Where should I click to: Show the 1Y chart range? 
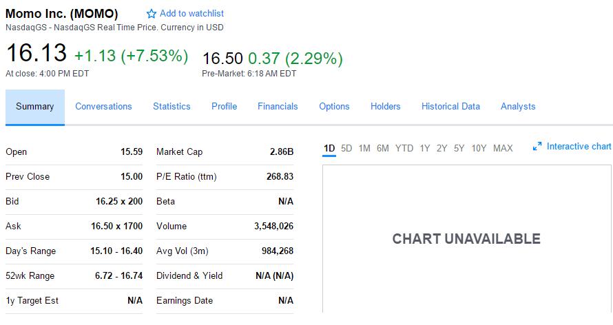[x=425, y=148]
